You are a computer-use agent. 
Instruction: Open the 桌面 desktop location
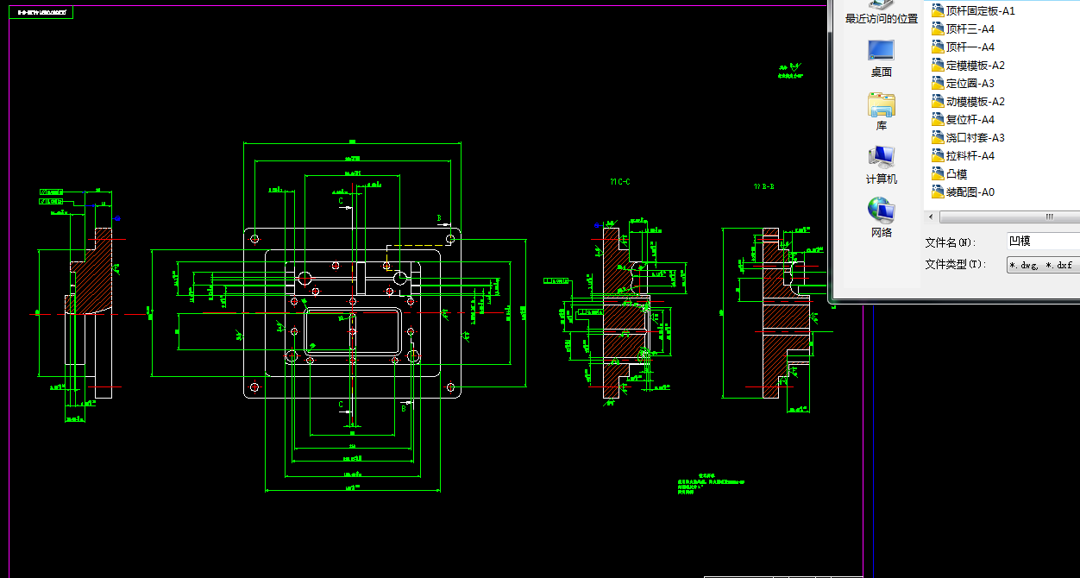[881, 59]
